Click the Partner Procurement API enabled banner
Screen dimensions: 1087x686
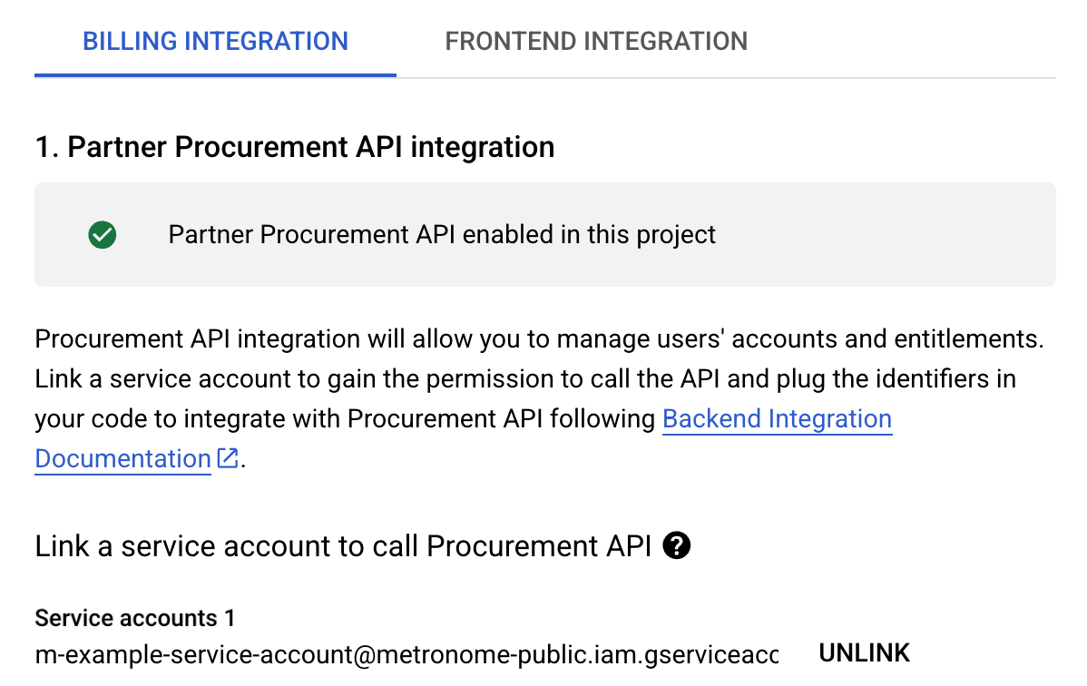(442, 234)
